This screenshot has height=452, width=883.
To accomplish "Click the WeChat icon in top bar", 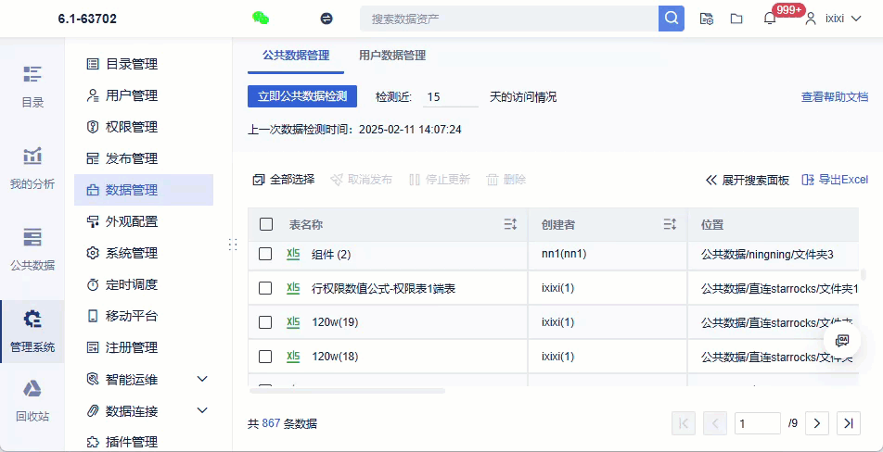I will 261,18.
